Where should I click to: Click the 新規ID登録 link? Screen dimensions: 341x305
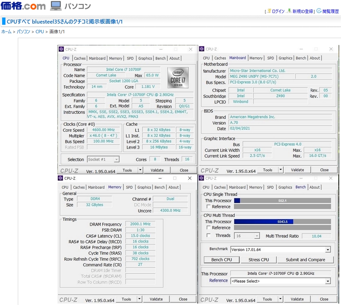pyautogui.click(x=302, y=11)
